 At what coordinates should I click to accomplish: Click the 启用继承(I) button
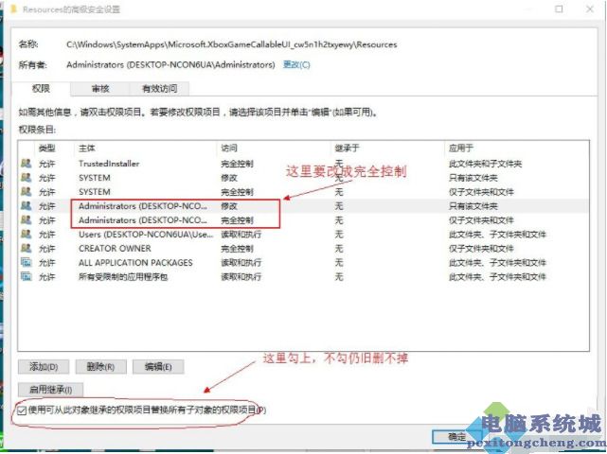pos(50,390)
